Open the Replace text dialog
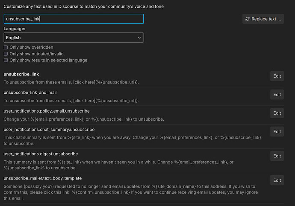The height and width of the screenshot is (206, 295). 263,19
